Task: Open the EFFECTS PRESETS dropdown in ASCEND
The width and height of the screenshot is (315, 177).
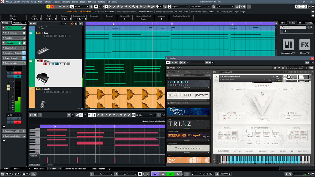Action: pos(262,128)
